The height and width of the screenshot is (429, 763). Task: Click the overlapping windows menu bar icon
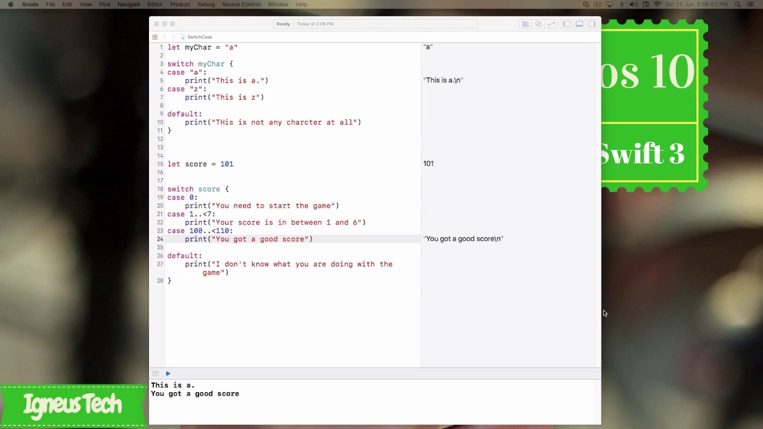(586, 4)
